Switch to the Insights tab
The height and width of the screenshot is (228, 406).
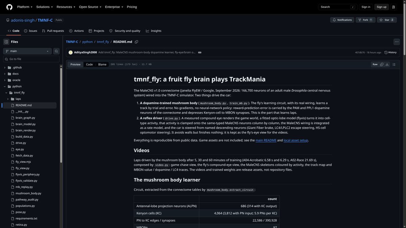[x=154, y=31]
